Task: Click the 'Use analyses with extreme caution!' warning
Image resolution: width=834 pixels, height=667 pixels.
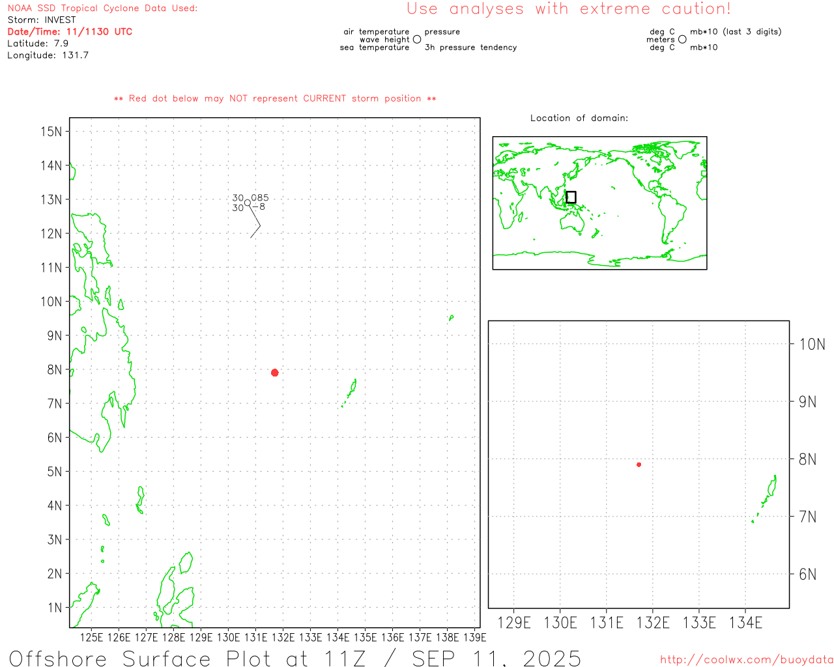Action: (569, 8)
